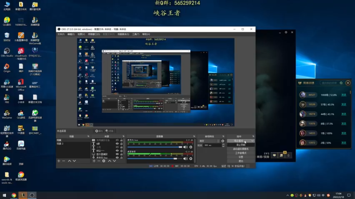
Task: Open the notification center in system tray
Action: click(x=349, y=195)
